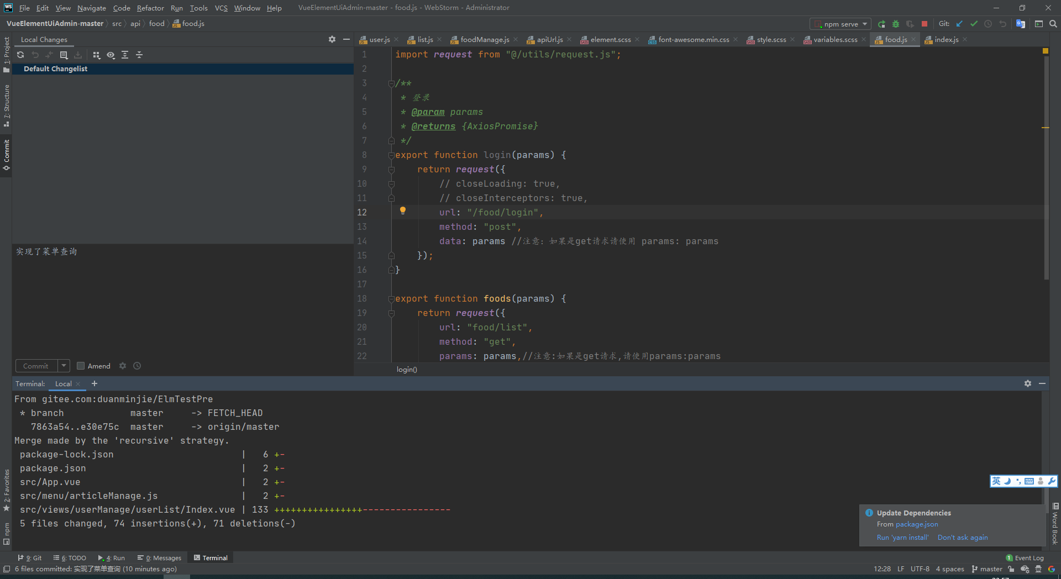Open Search Everywhere magnifier

tap(1053, 24)
